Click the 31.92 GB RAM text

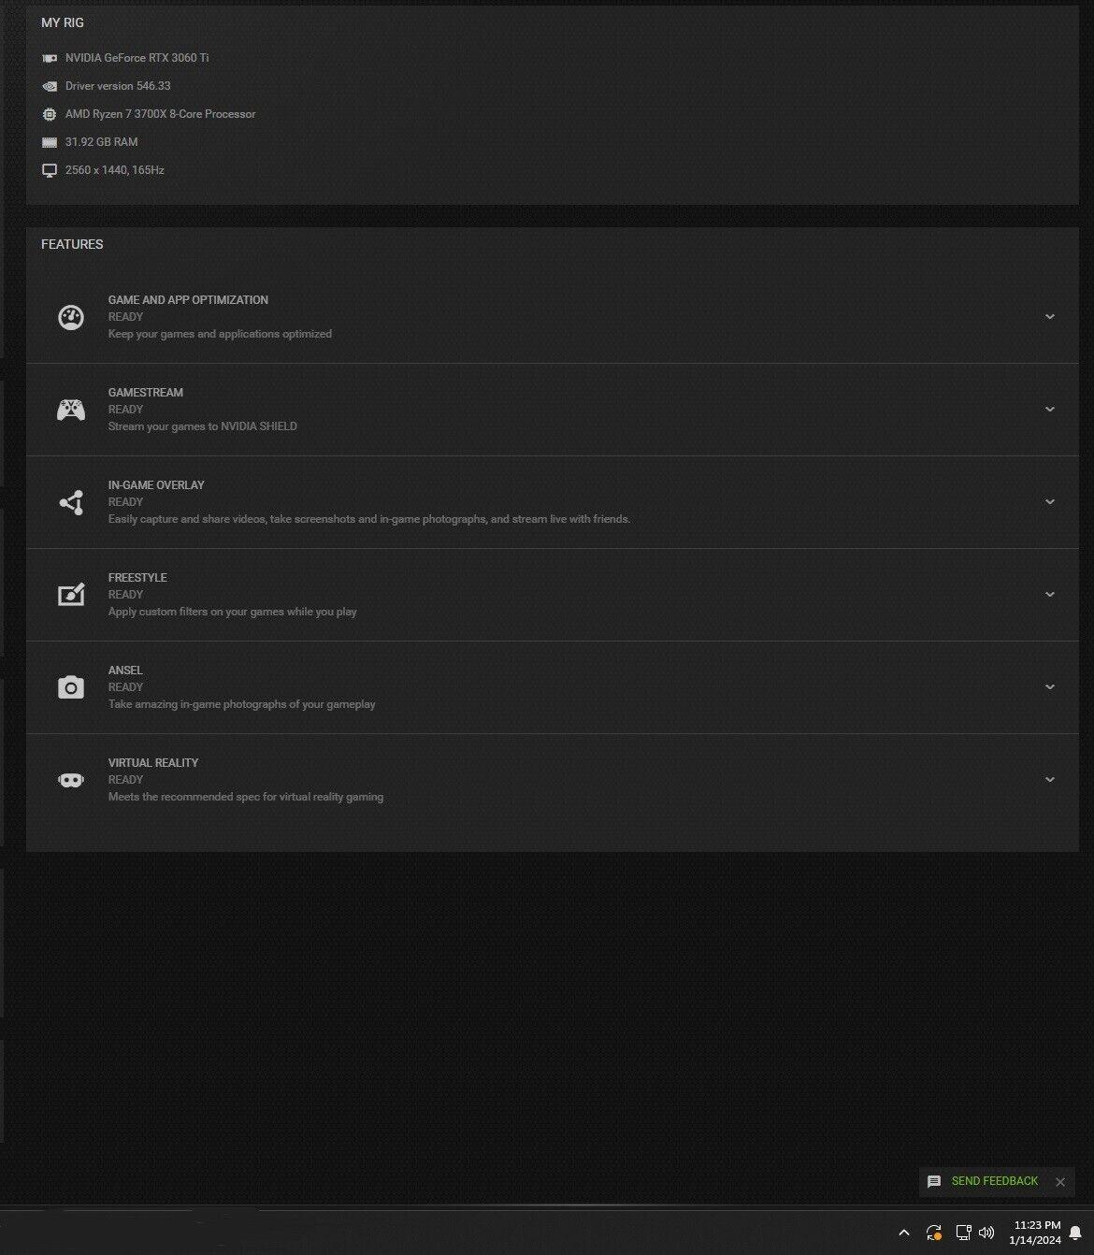pyautogui.click(x=102, y=142)
